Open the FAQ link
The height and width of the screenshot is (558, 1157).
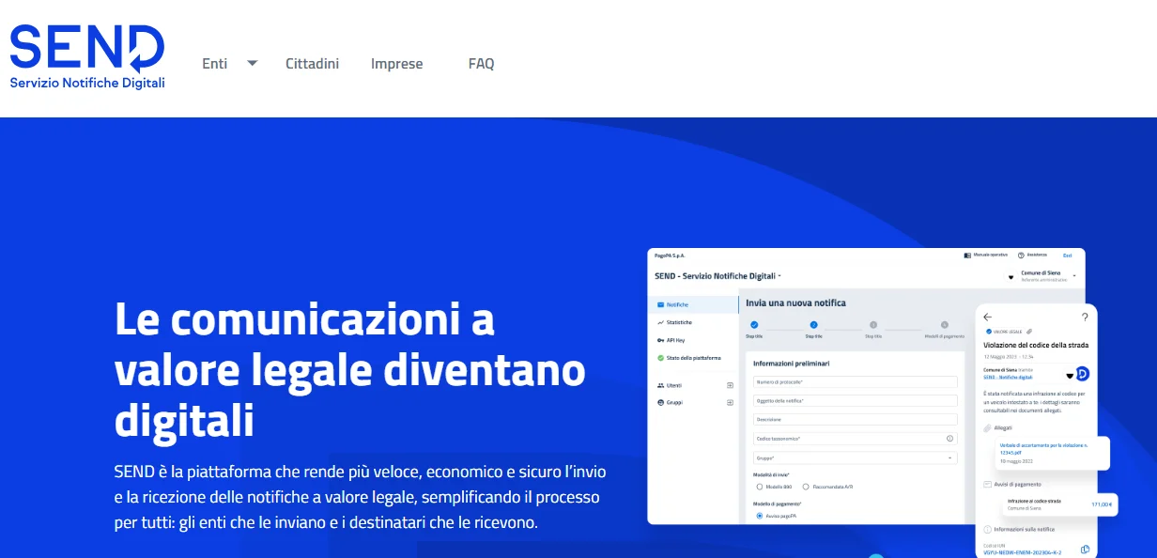point(481,64)
